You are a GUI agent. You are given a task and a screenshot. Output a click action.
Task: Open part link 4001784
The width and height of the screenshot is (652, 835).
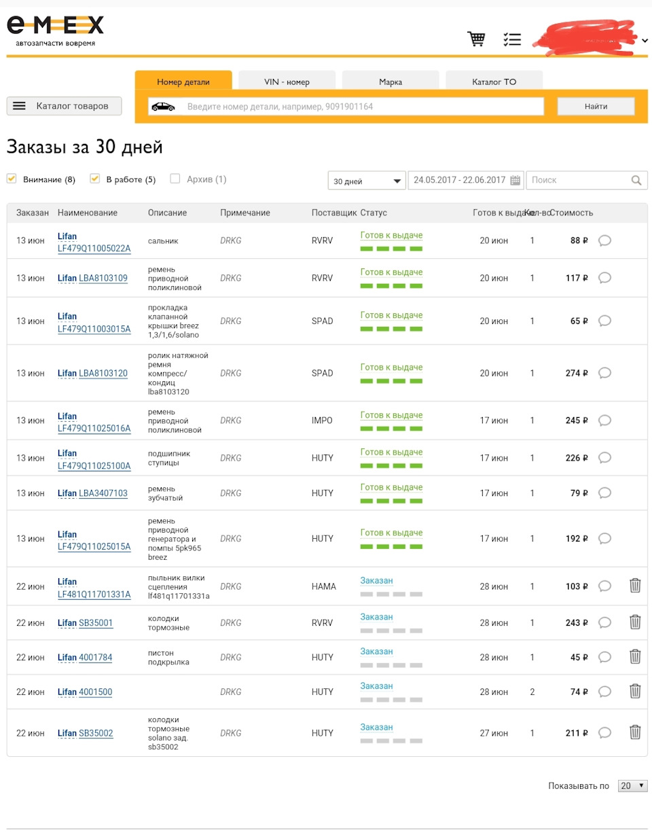pyautogui.click(x=96, y=657)
